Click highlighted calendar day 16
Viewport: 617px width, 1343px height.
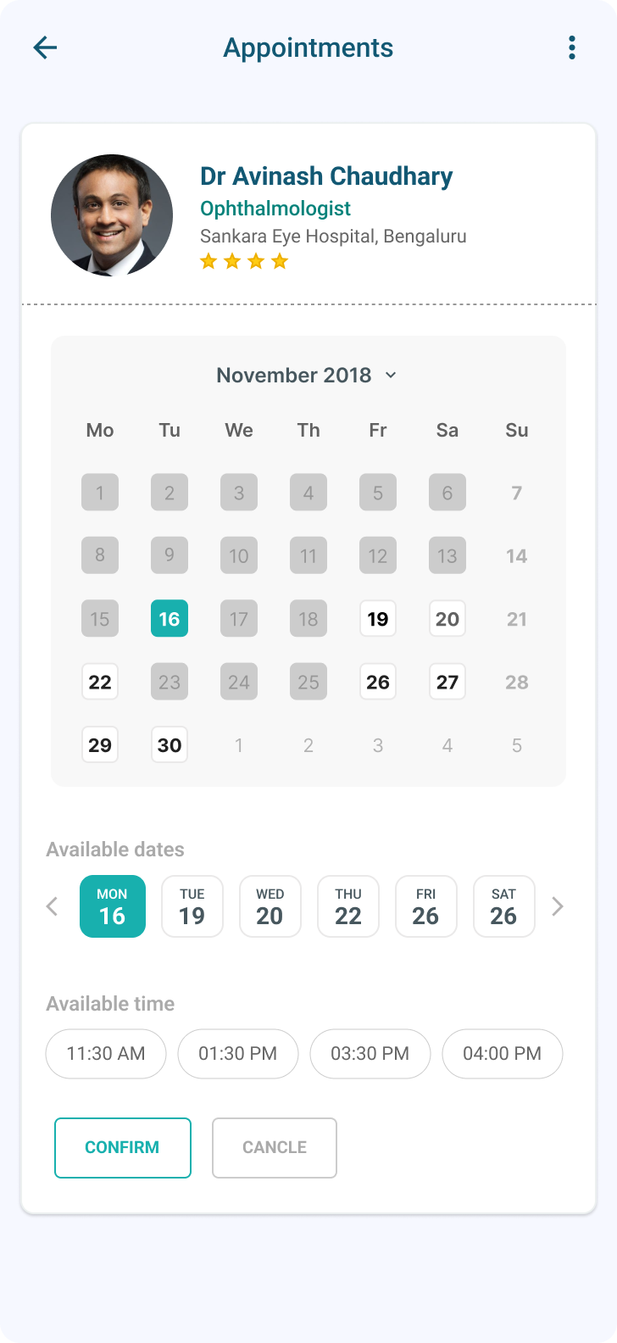(170, 619)
